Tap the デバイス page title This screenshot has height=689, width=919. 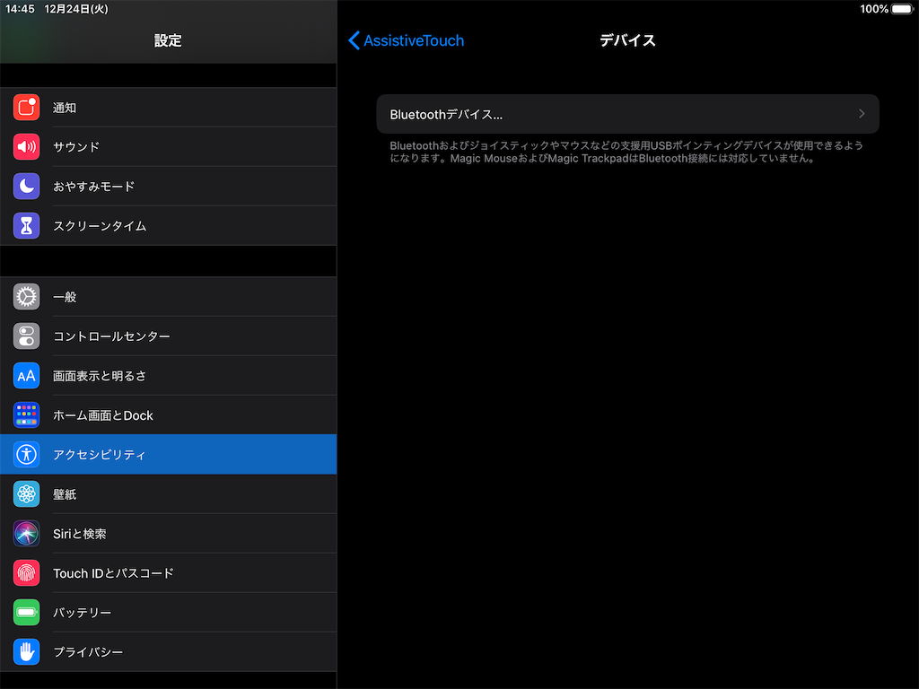627,40
